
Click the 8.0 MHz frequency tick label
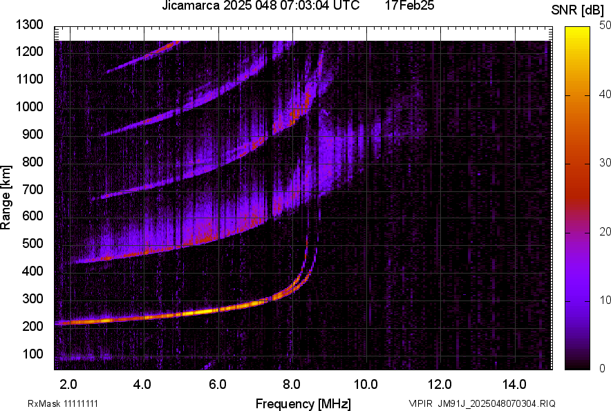click(x=290, y=382)
